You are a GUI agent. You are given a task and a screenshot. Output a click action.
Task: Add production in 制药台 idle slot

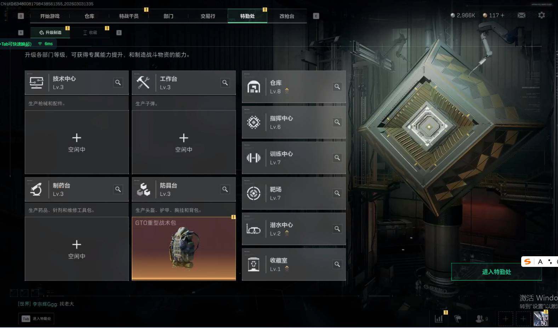[x=76, y=249]
